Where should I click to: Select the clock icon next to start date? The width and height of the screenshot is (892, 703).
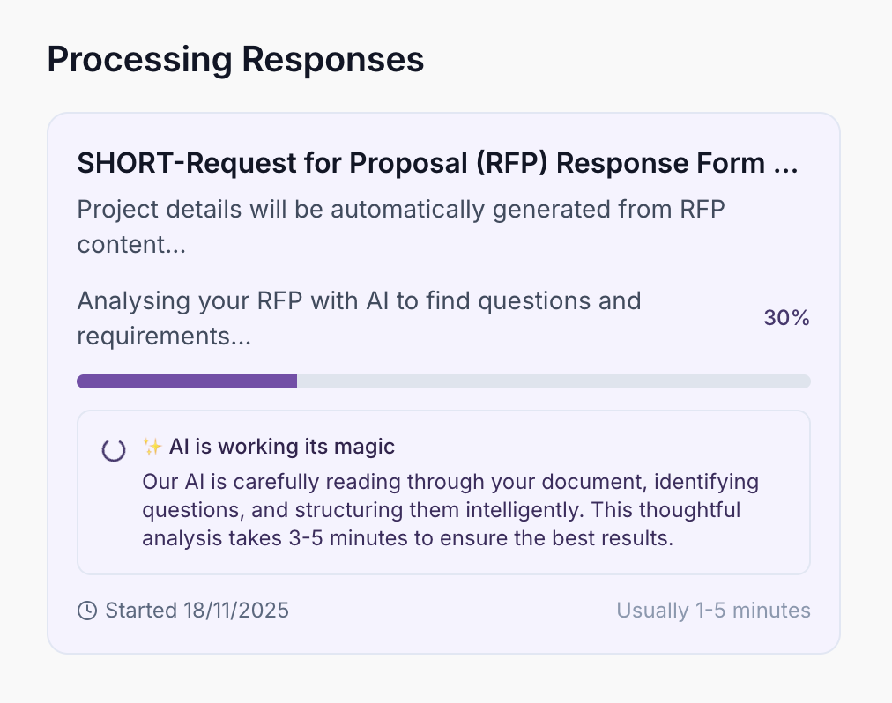86,610
